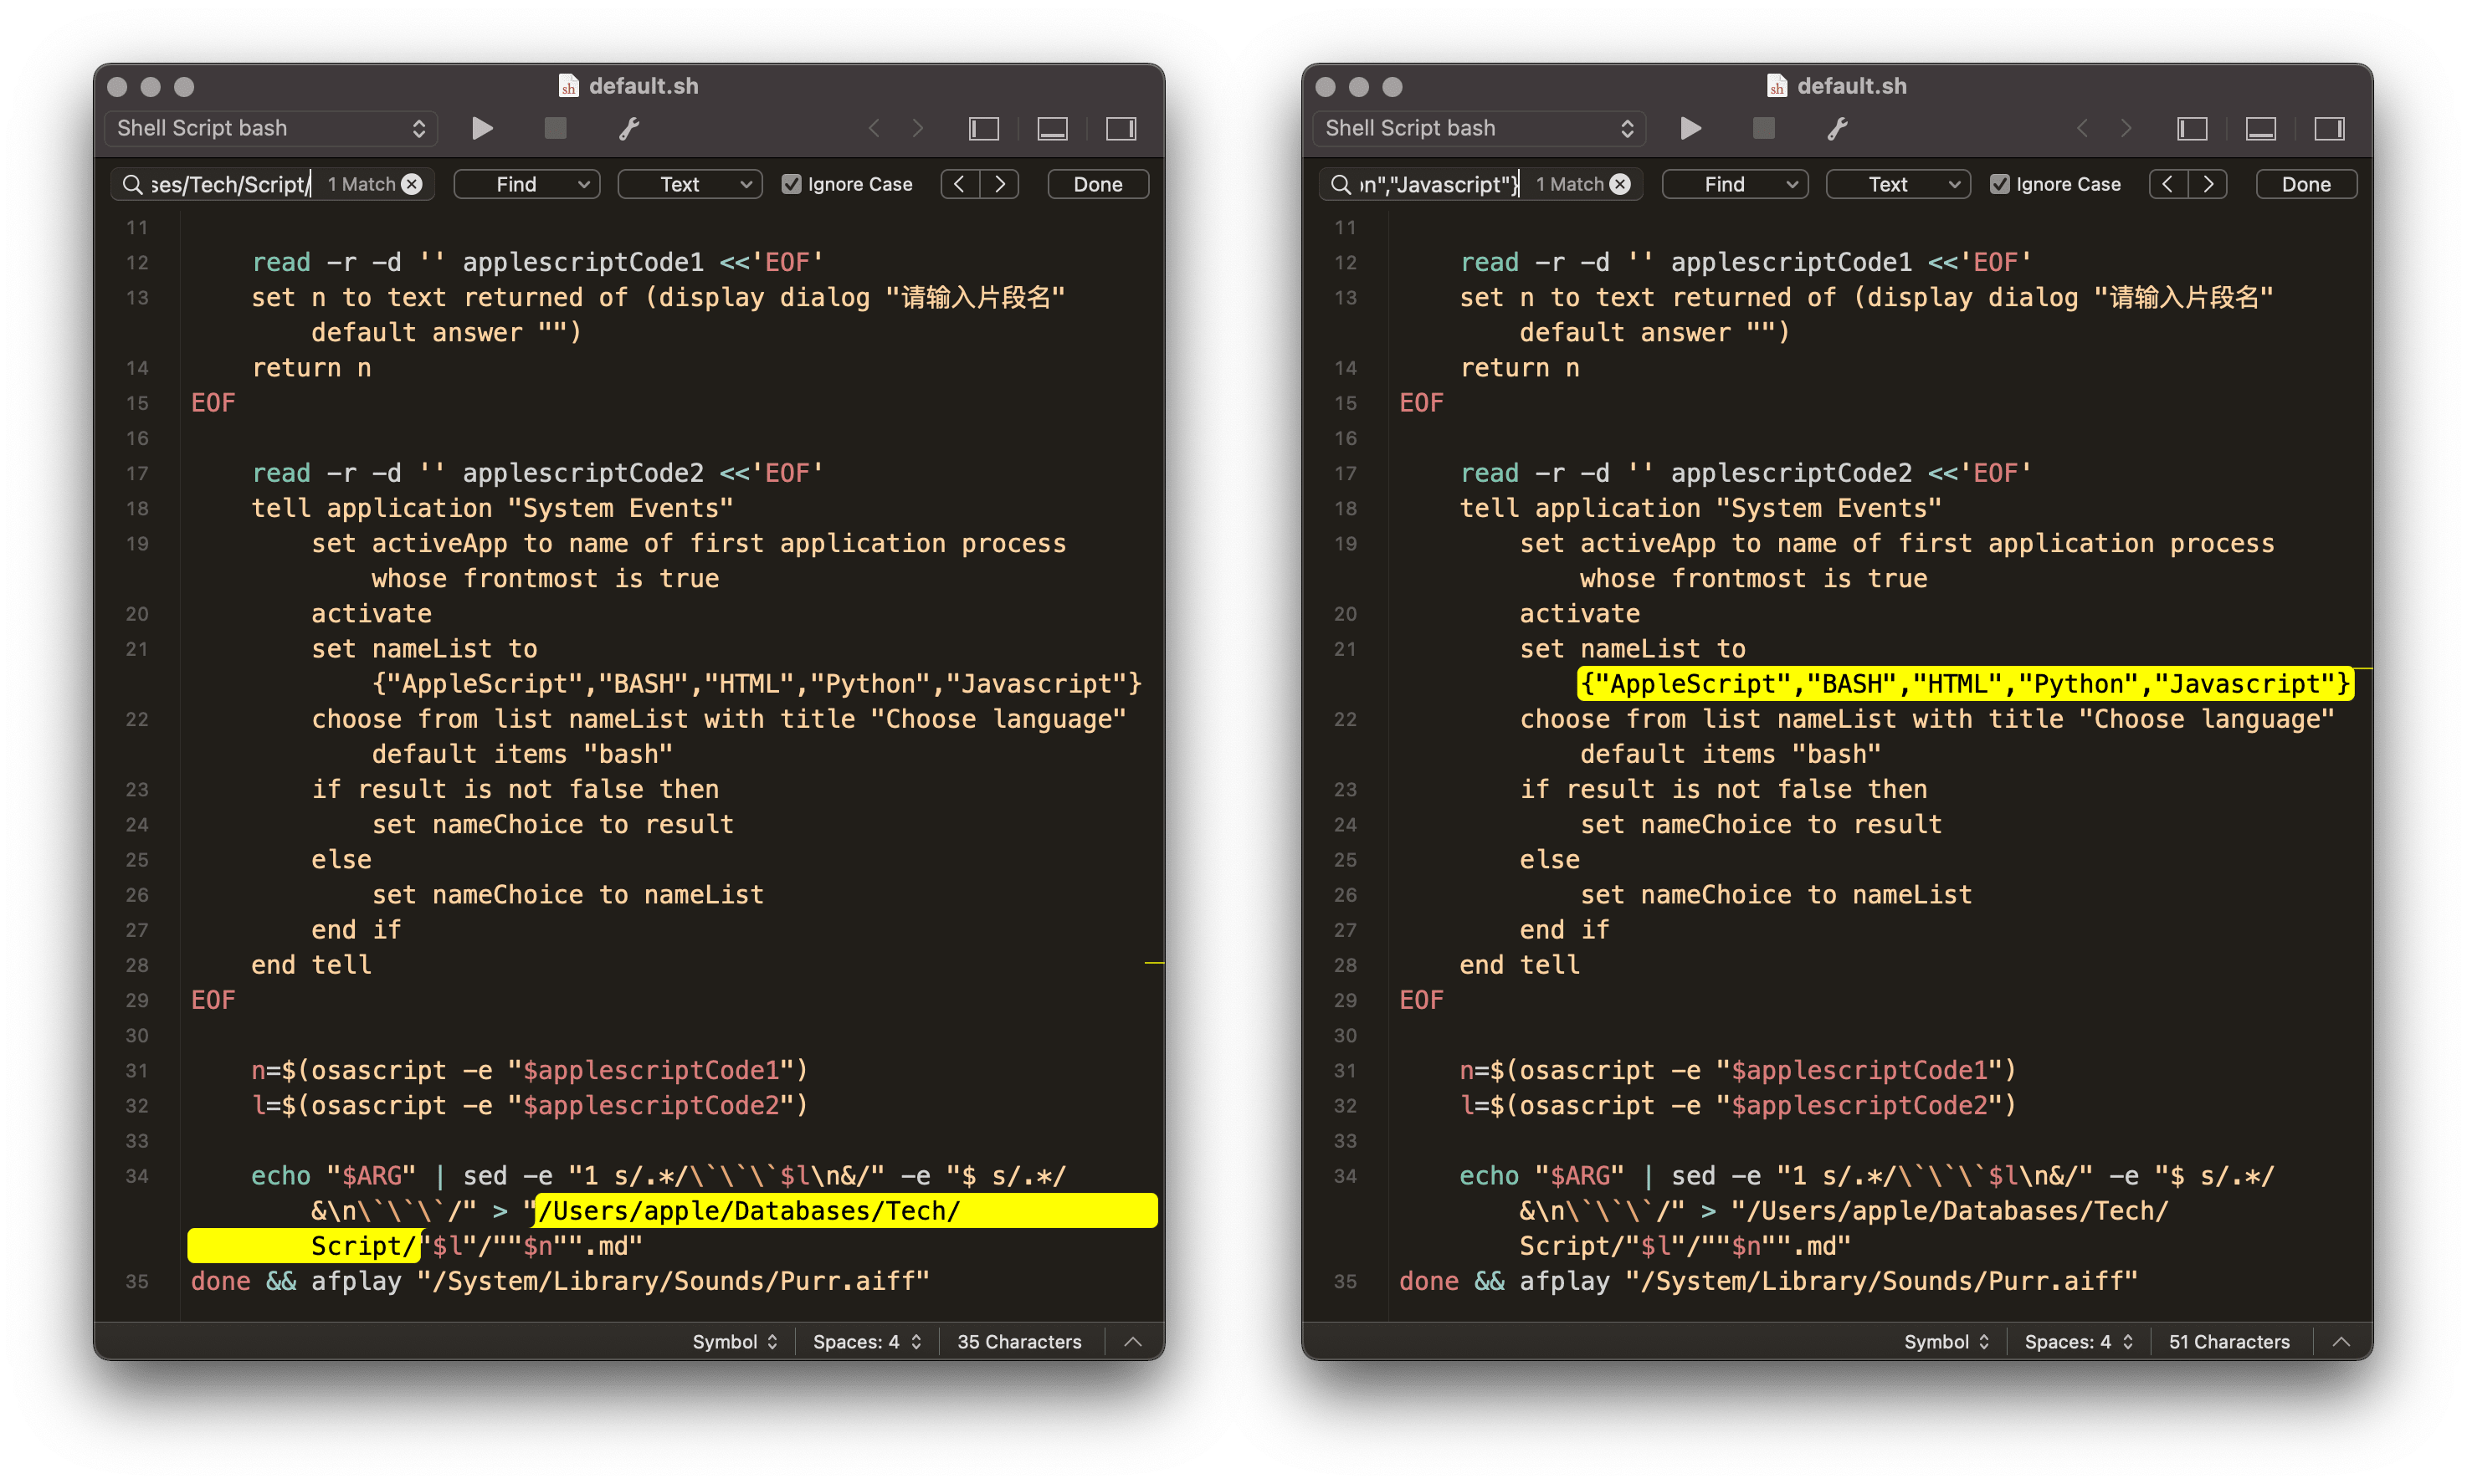Jump to next match in left window
The width and height of the screenshot is (2467, 1484).
(x=999, y=184)
